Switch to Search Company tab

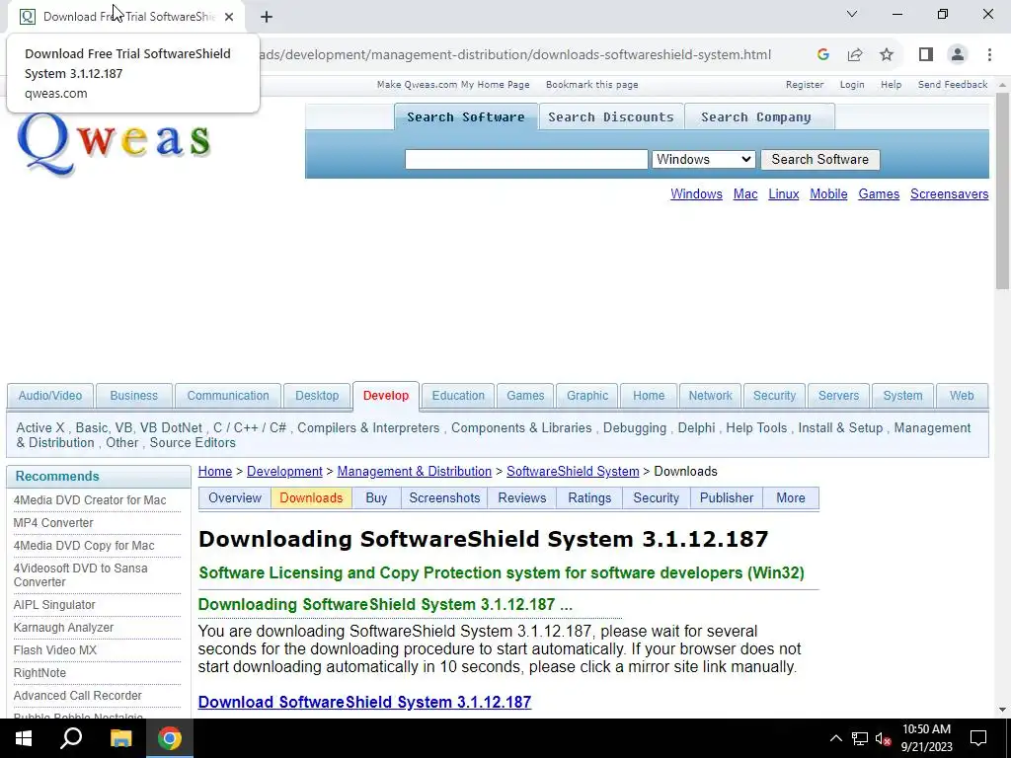point(755,117)
